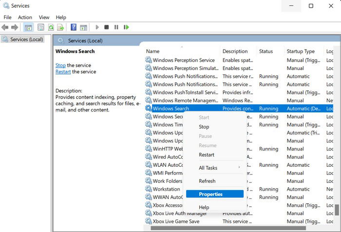The image size is (341, 232).
Task: Click Services (Local) header magnifier icon
Action: 61,41
